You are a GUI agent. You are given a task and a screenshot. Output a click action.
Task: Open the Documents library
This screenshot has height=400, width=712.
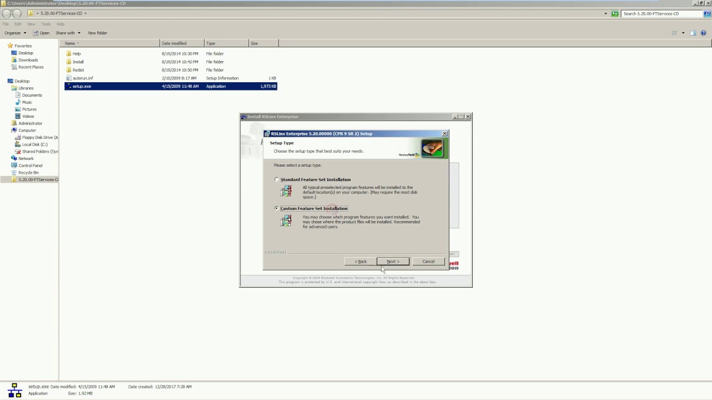pos(32,95)
